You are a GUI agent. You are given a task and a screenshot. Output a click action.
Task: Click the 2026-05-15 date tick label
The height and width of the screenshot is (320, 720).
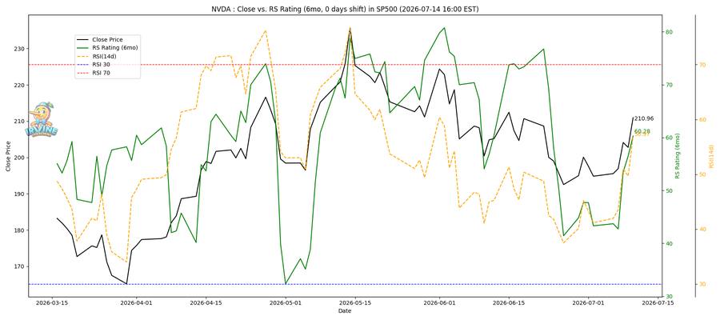pos(355,303)
